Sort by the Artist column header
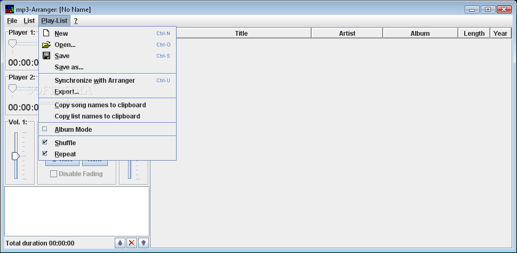The image size is (517, 253). click(x=347, y=33)
